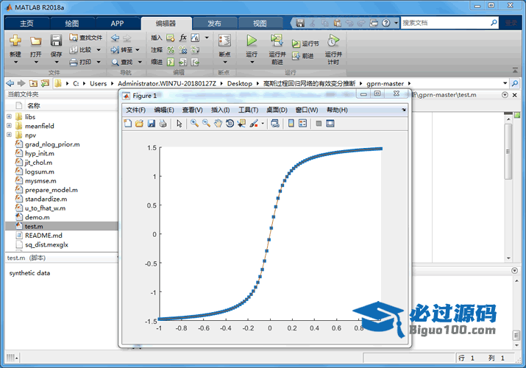Expand the libs folder

pos(9,116)
